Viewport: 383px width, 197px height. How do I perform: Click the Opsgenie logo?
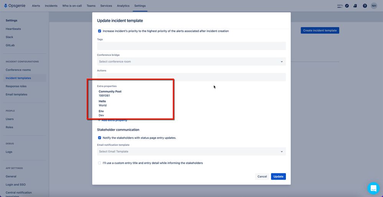(15, 6)
